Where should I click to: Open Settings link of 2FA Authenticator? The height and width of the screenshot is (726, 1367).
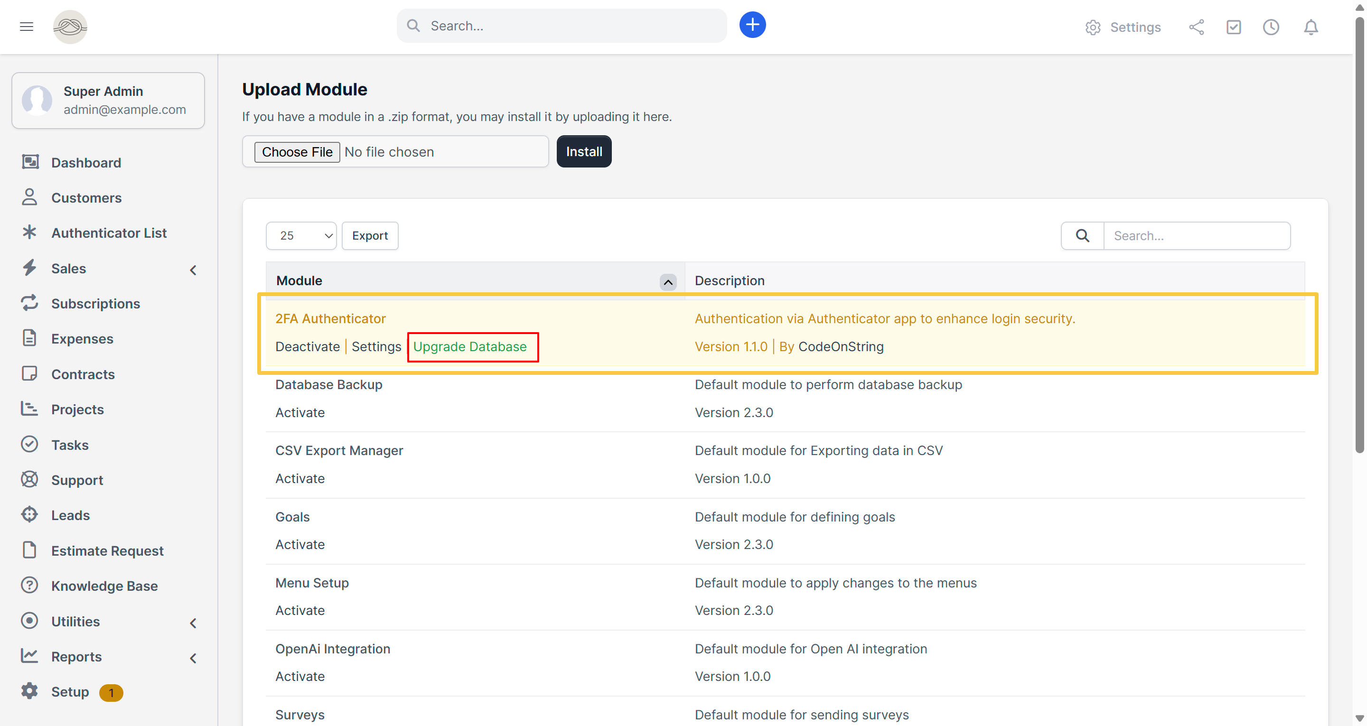point(376,346)
